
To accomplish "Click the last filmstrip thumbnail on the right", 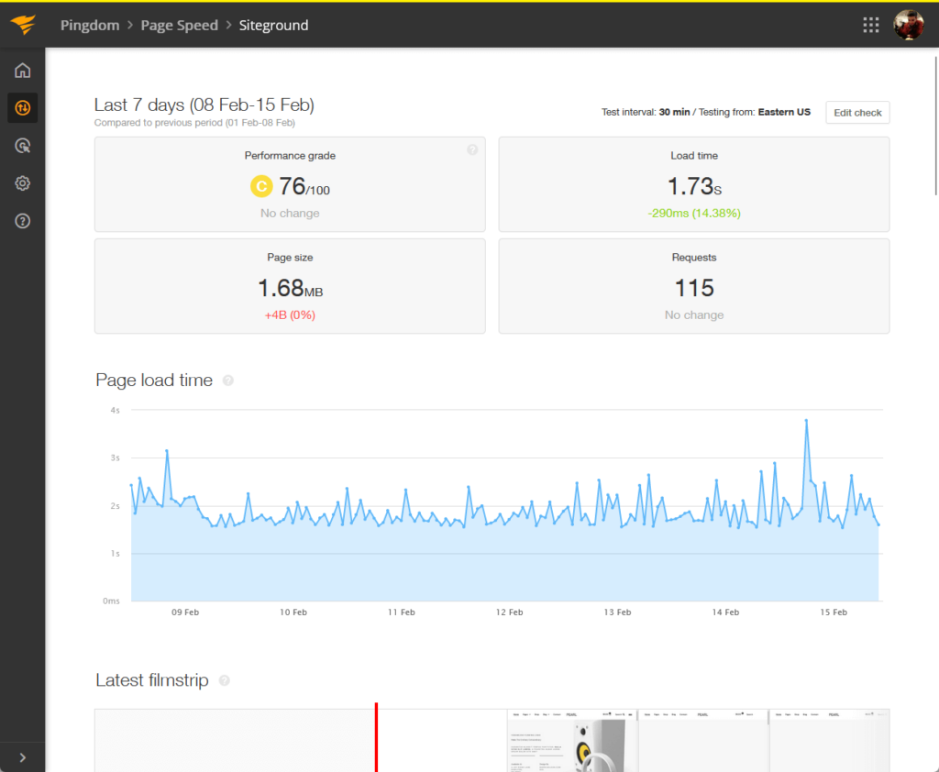I will pos(829,741).
